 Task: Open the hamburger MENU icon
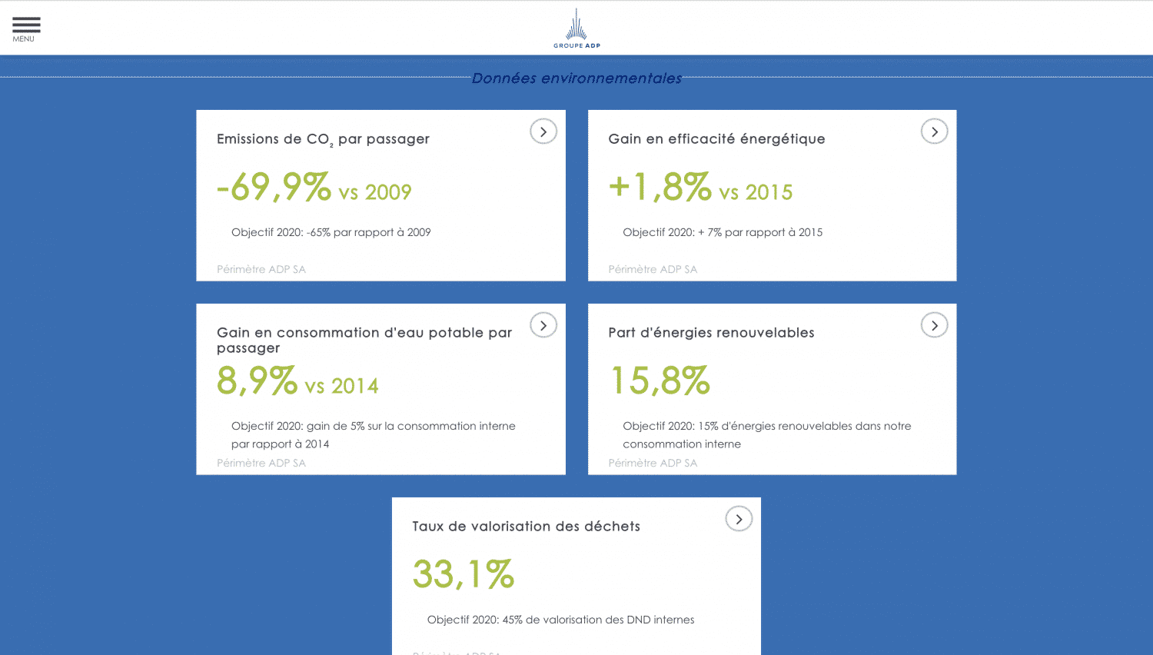pyautogui.click(x=25, y=28)
